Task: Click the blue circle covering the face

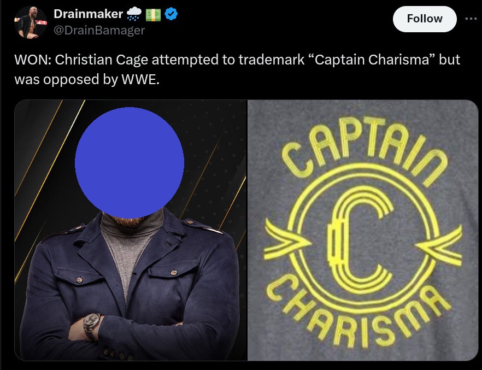Action: 130,162
